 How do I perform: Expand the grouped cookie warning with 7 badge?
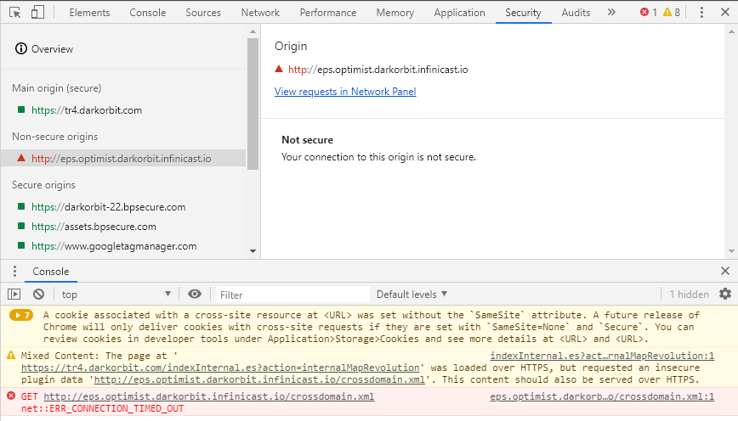(x=21, y=315)
